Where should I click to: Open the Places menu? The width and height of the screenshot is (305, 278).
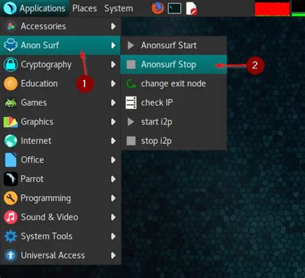point(84,8)
